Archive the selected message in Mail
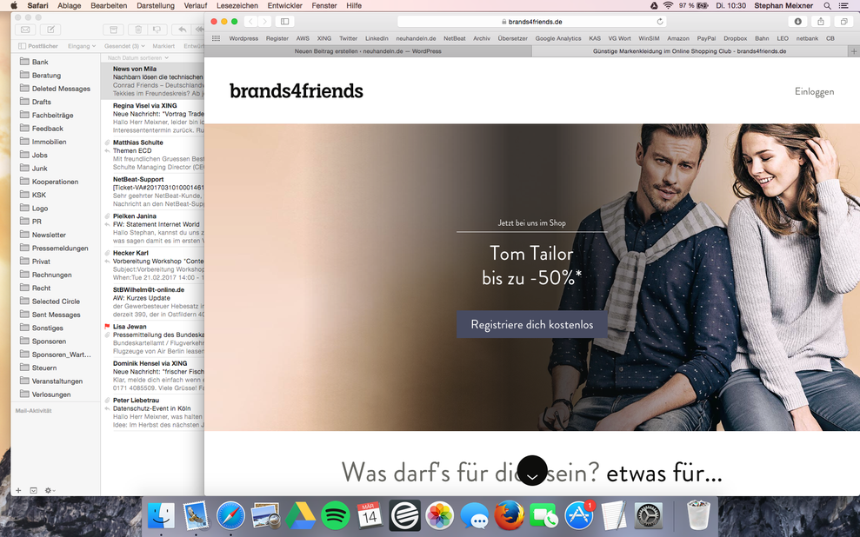This screenshot has height=537, width=860. pos(114,30)
